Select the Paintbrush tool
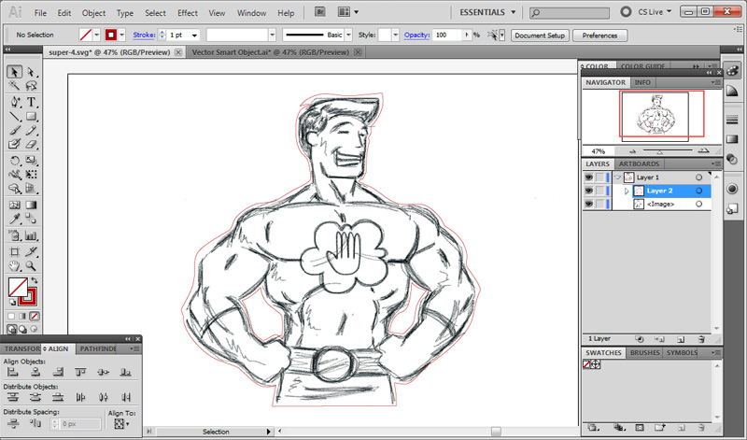Viewport: 747px width, 440px height. (x=15, y=132)
